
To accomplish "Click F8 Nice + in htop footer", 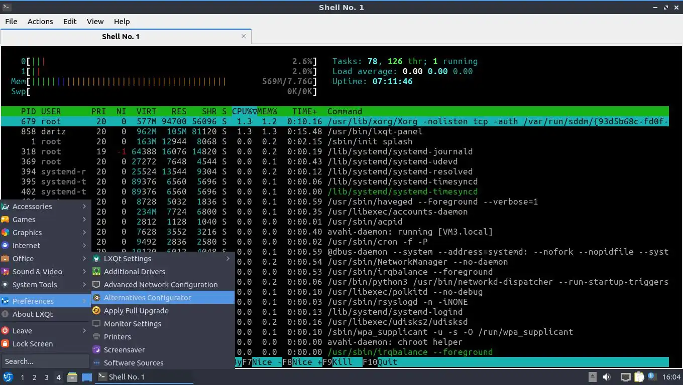I will (x=302, y=362).
